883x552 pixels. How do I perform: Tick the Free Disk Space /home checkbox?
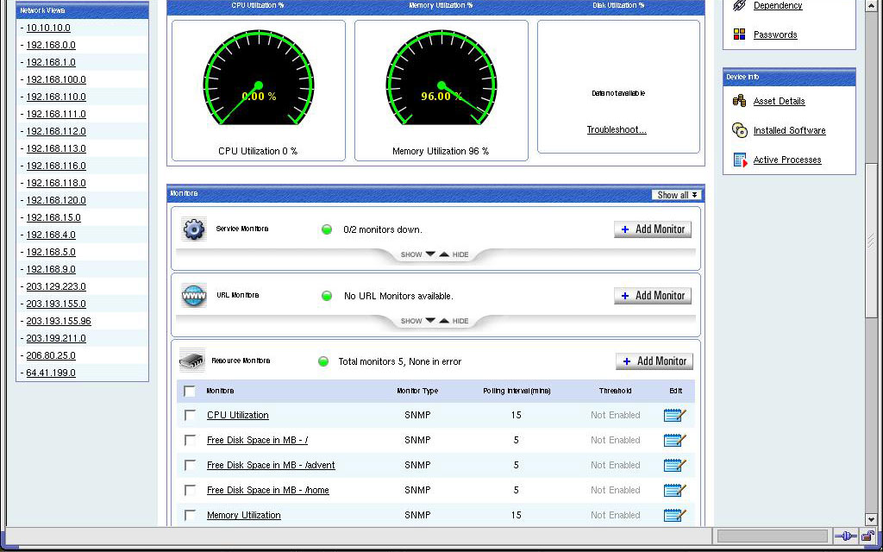point(191,491)
